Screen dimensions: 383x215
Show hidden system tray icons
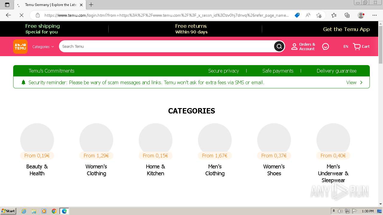click(334, 211)
